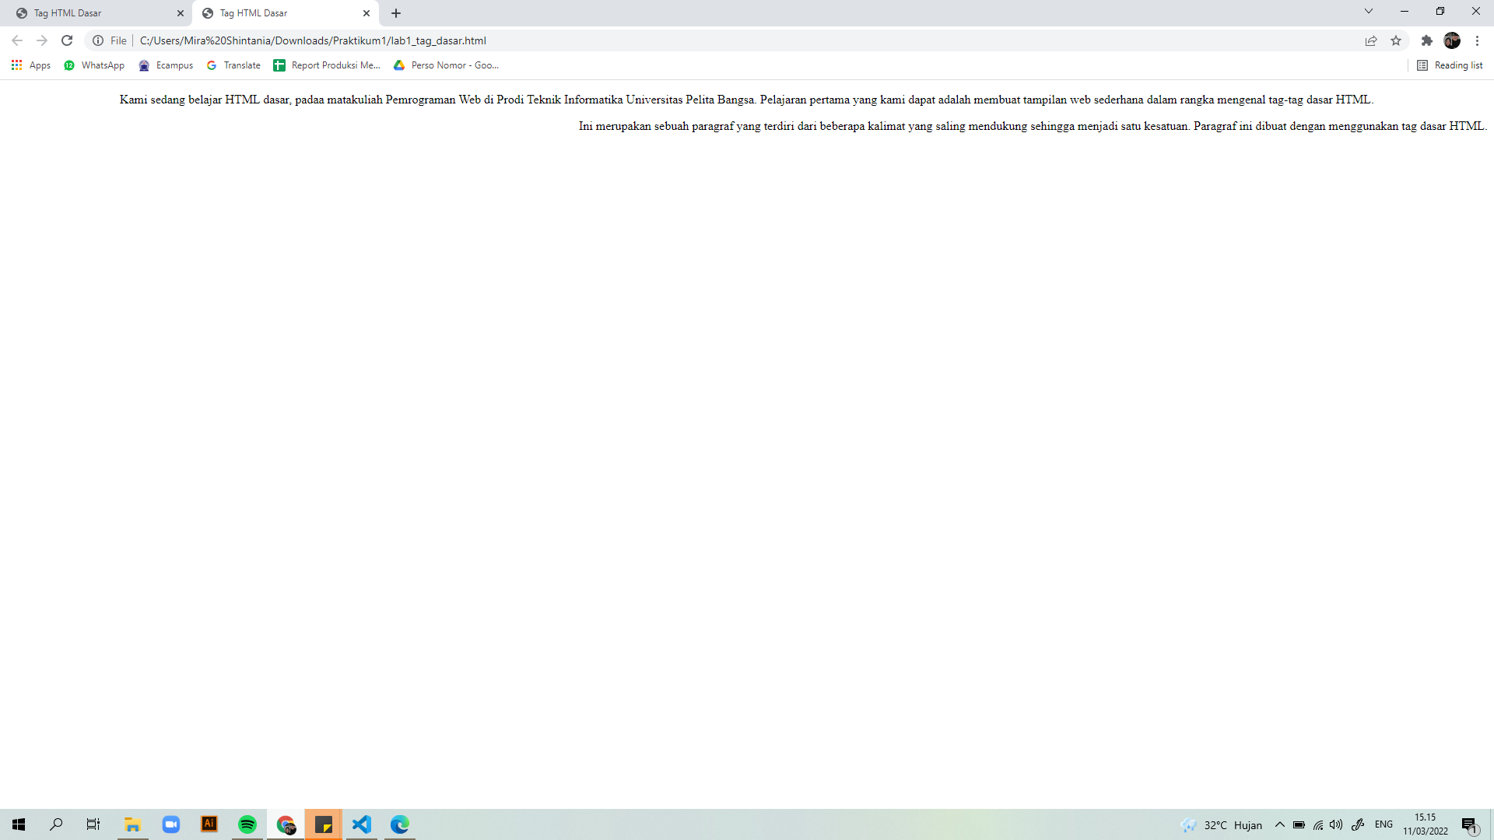
Task: Close the active Tag HTML Dasar tab
Action: [366, 13]
